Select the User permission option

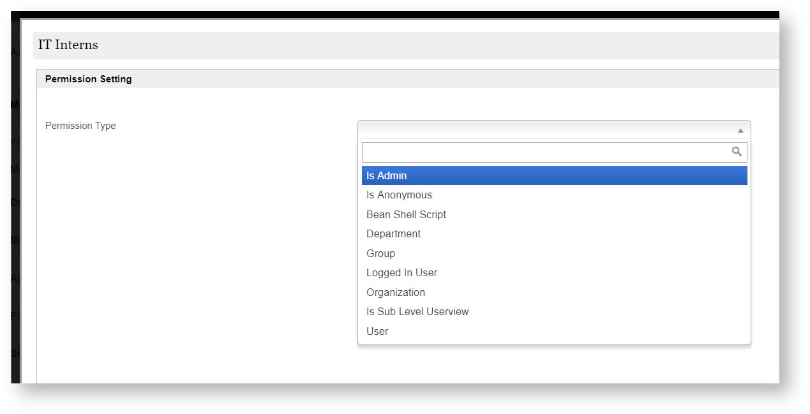click(x=377, y=332)
